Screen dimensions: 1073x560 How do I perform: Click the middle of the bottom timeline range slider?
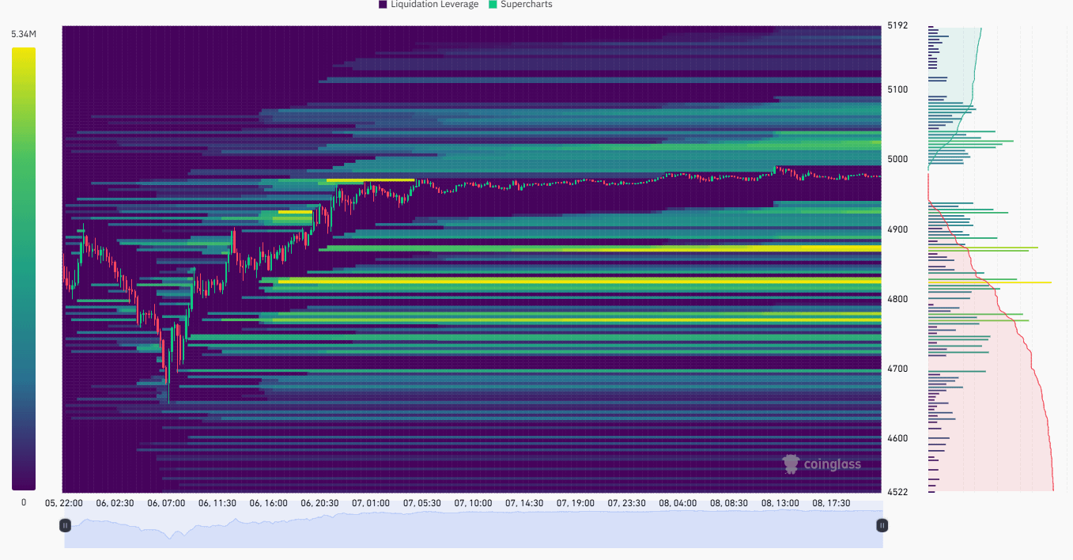tap(474, 529)
